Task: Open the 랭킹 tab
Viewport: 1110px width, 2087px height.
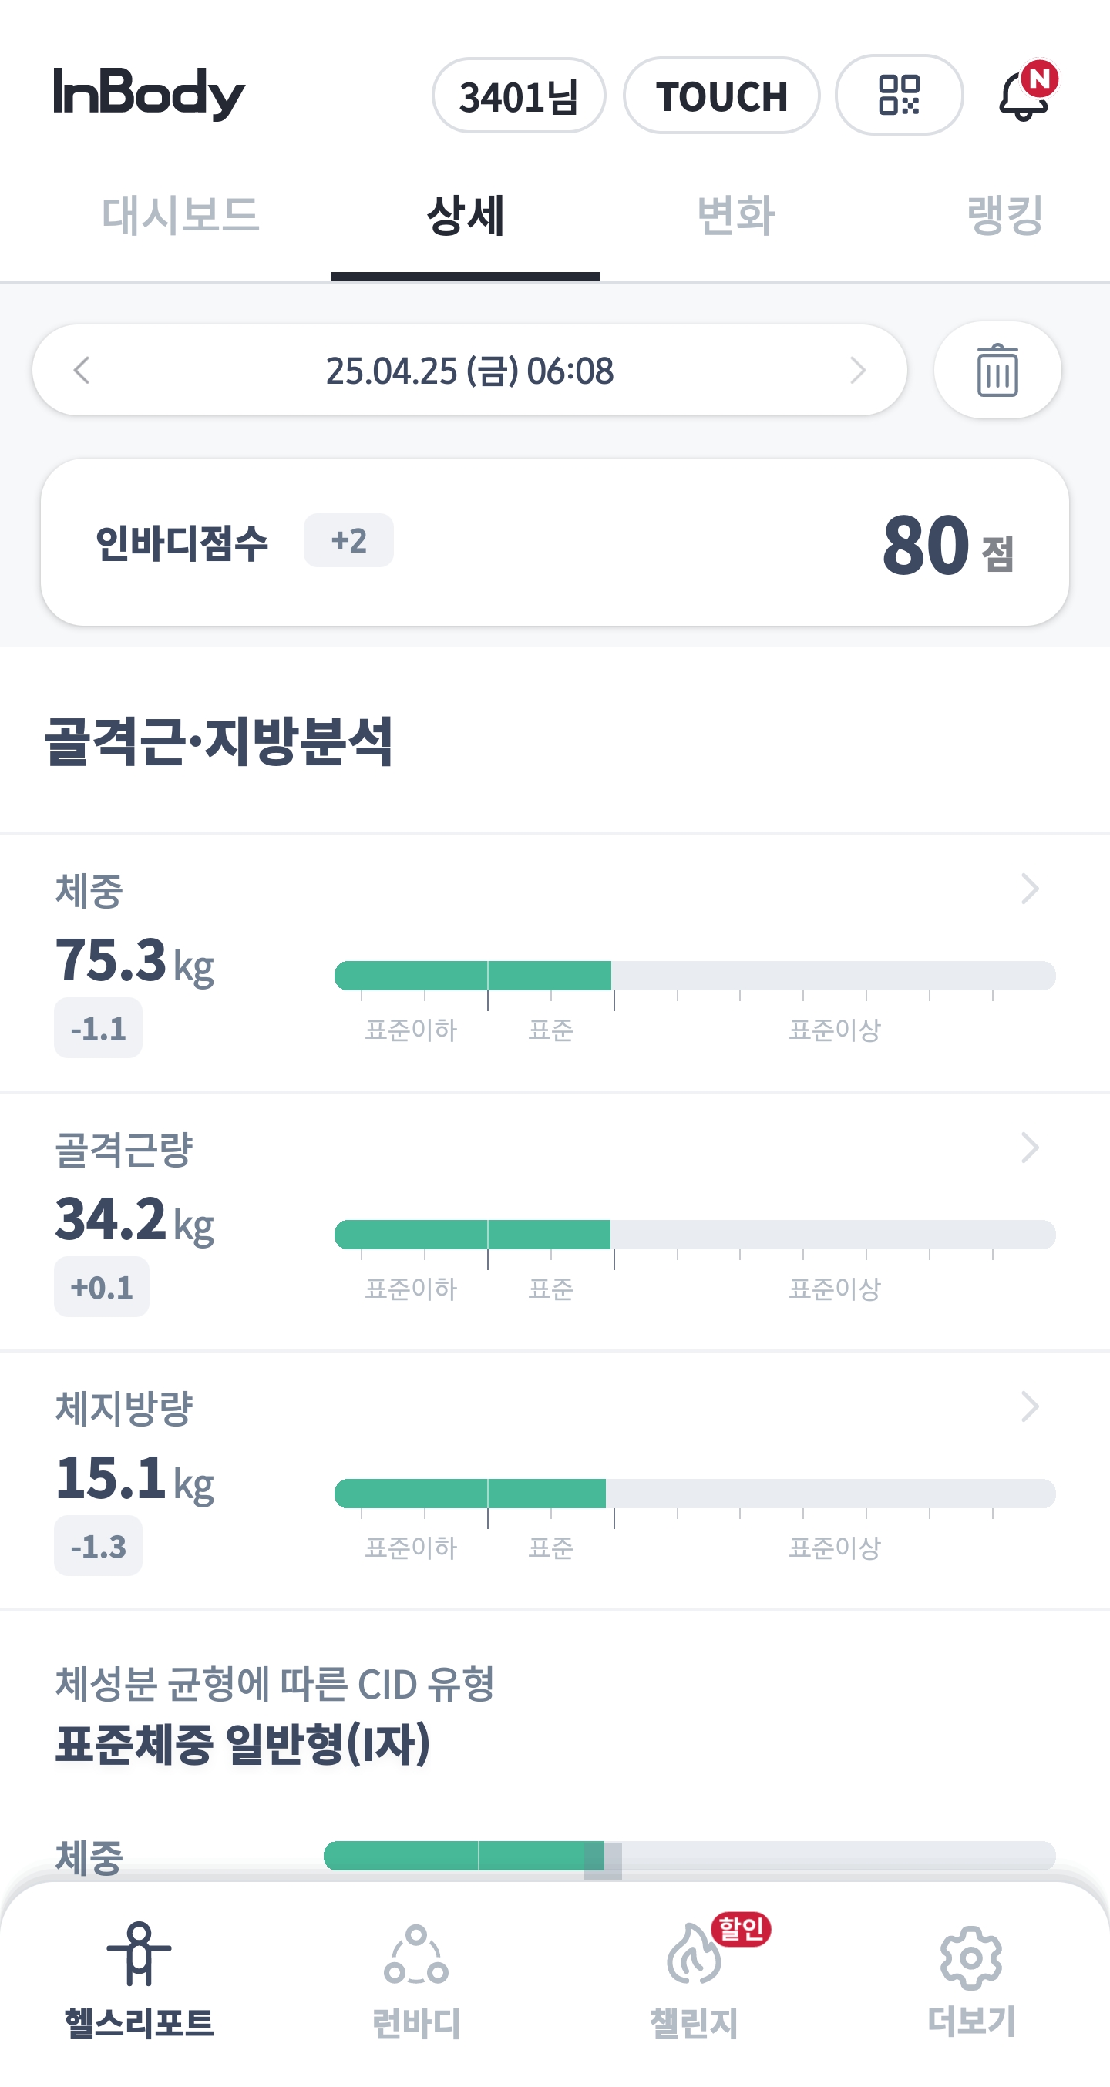Action: coord(1004,216)
